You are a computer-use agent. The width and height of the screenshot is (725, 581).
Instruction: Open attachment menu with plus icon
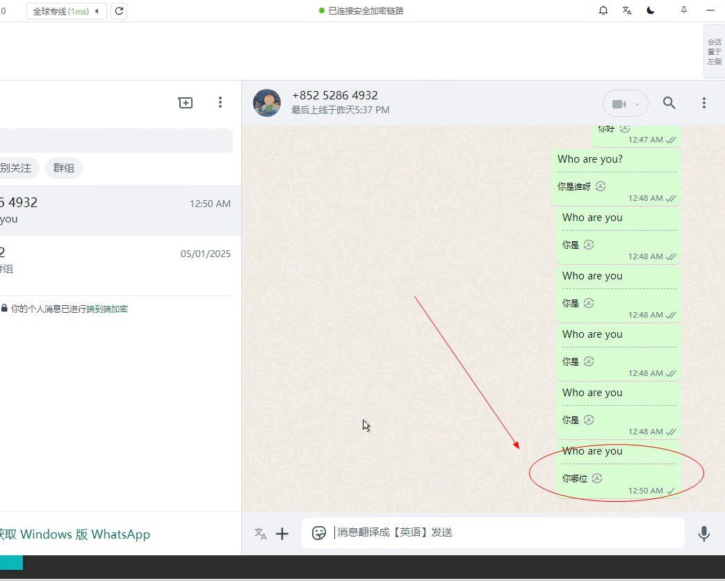tap(282, 534)
